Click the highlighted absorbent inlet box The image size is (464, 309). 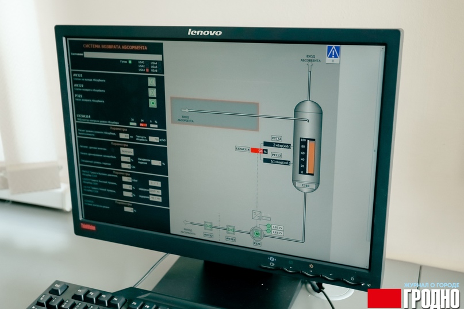[x=215, y=114]
